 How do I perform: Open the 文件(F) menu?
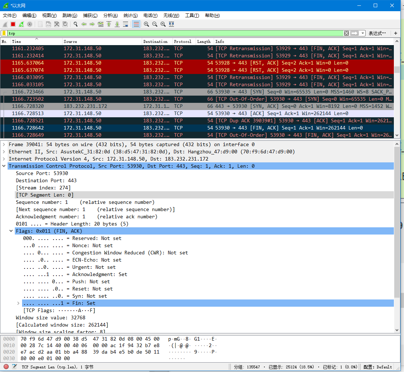(9, 16)
